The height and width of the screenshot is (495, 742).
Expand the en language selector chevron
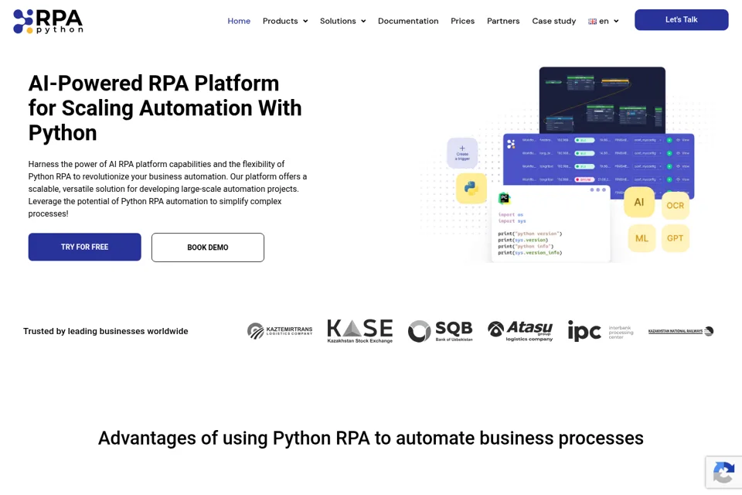click(x=616, y=21)
